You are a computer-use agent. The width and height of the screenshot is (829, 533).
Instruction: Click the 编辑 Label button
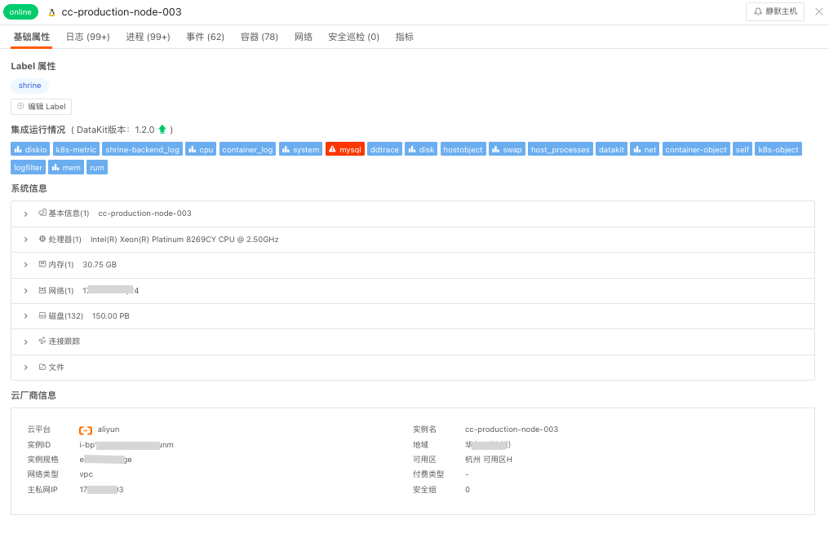point(41,107)
